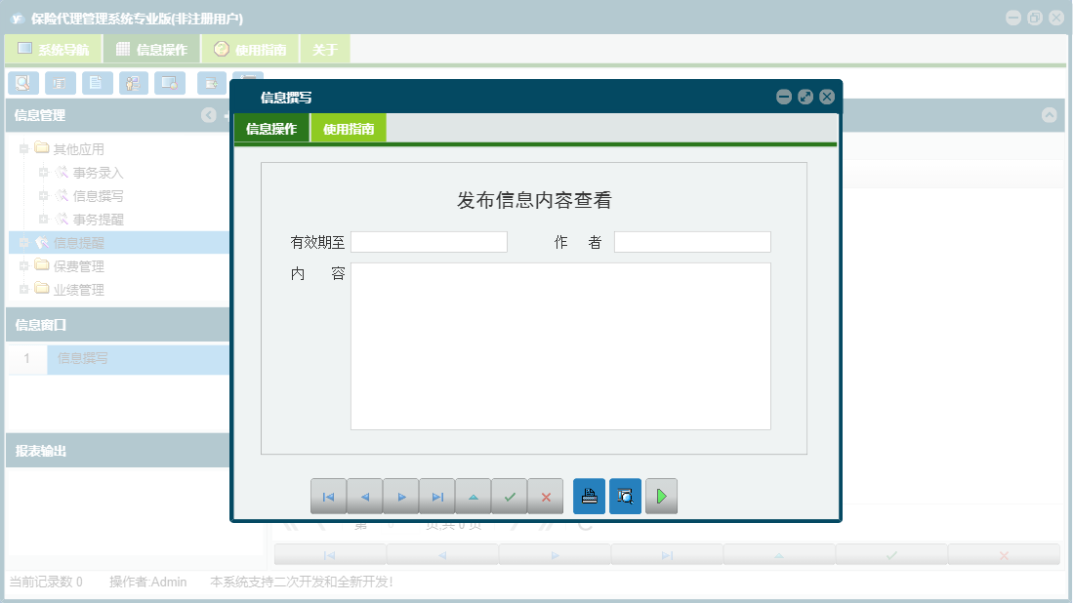Expand the 业绩管理 folder
This screenshot has height=603, width=1073.
pyautogui.click(x=24, y=289)
